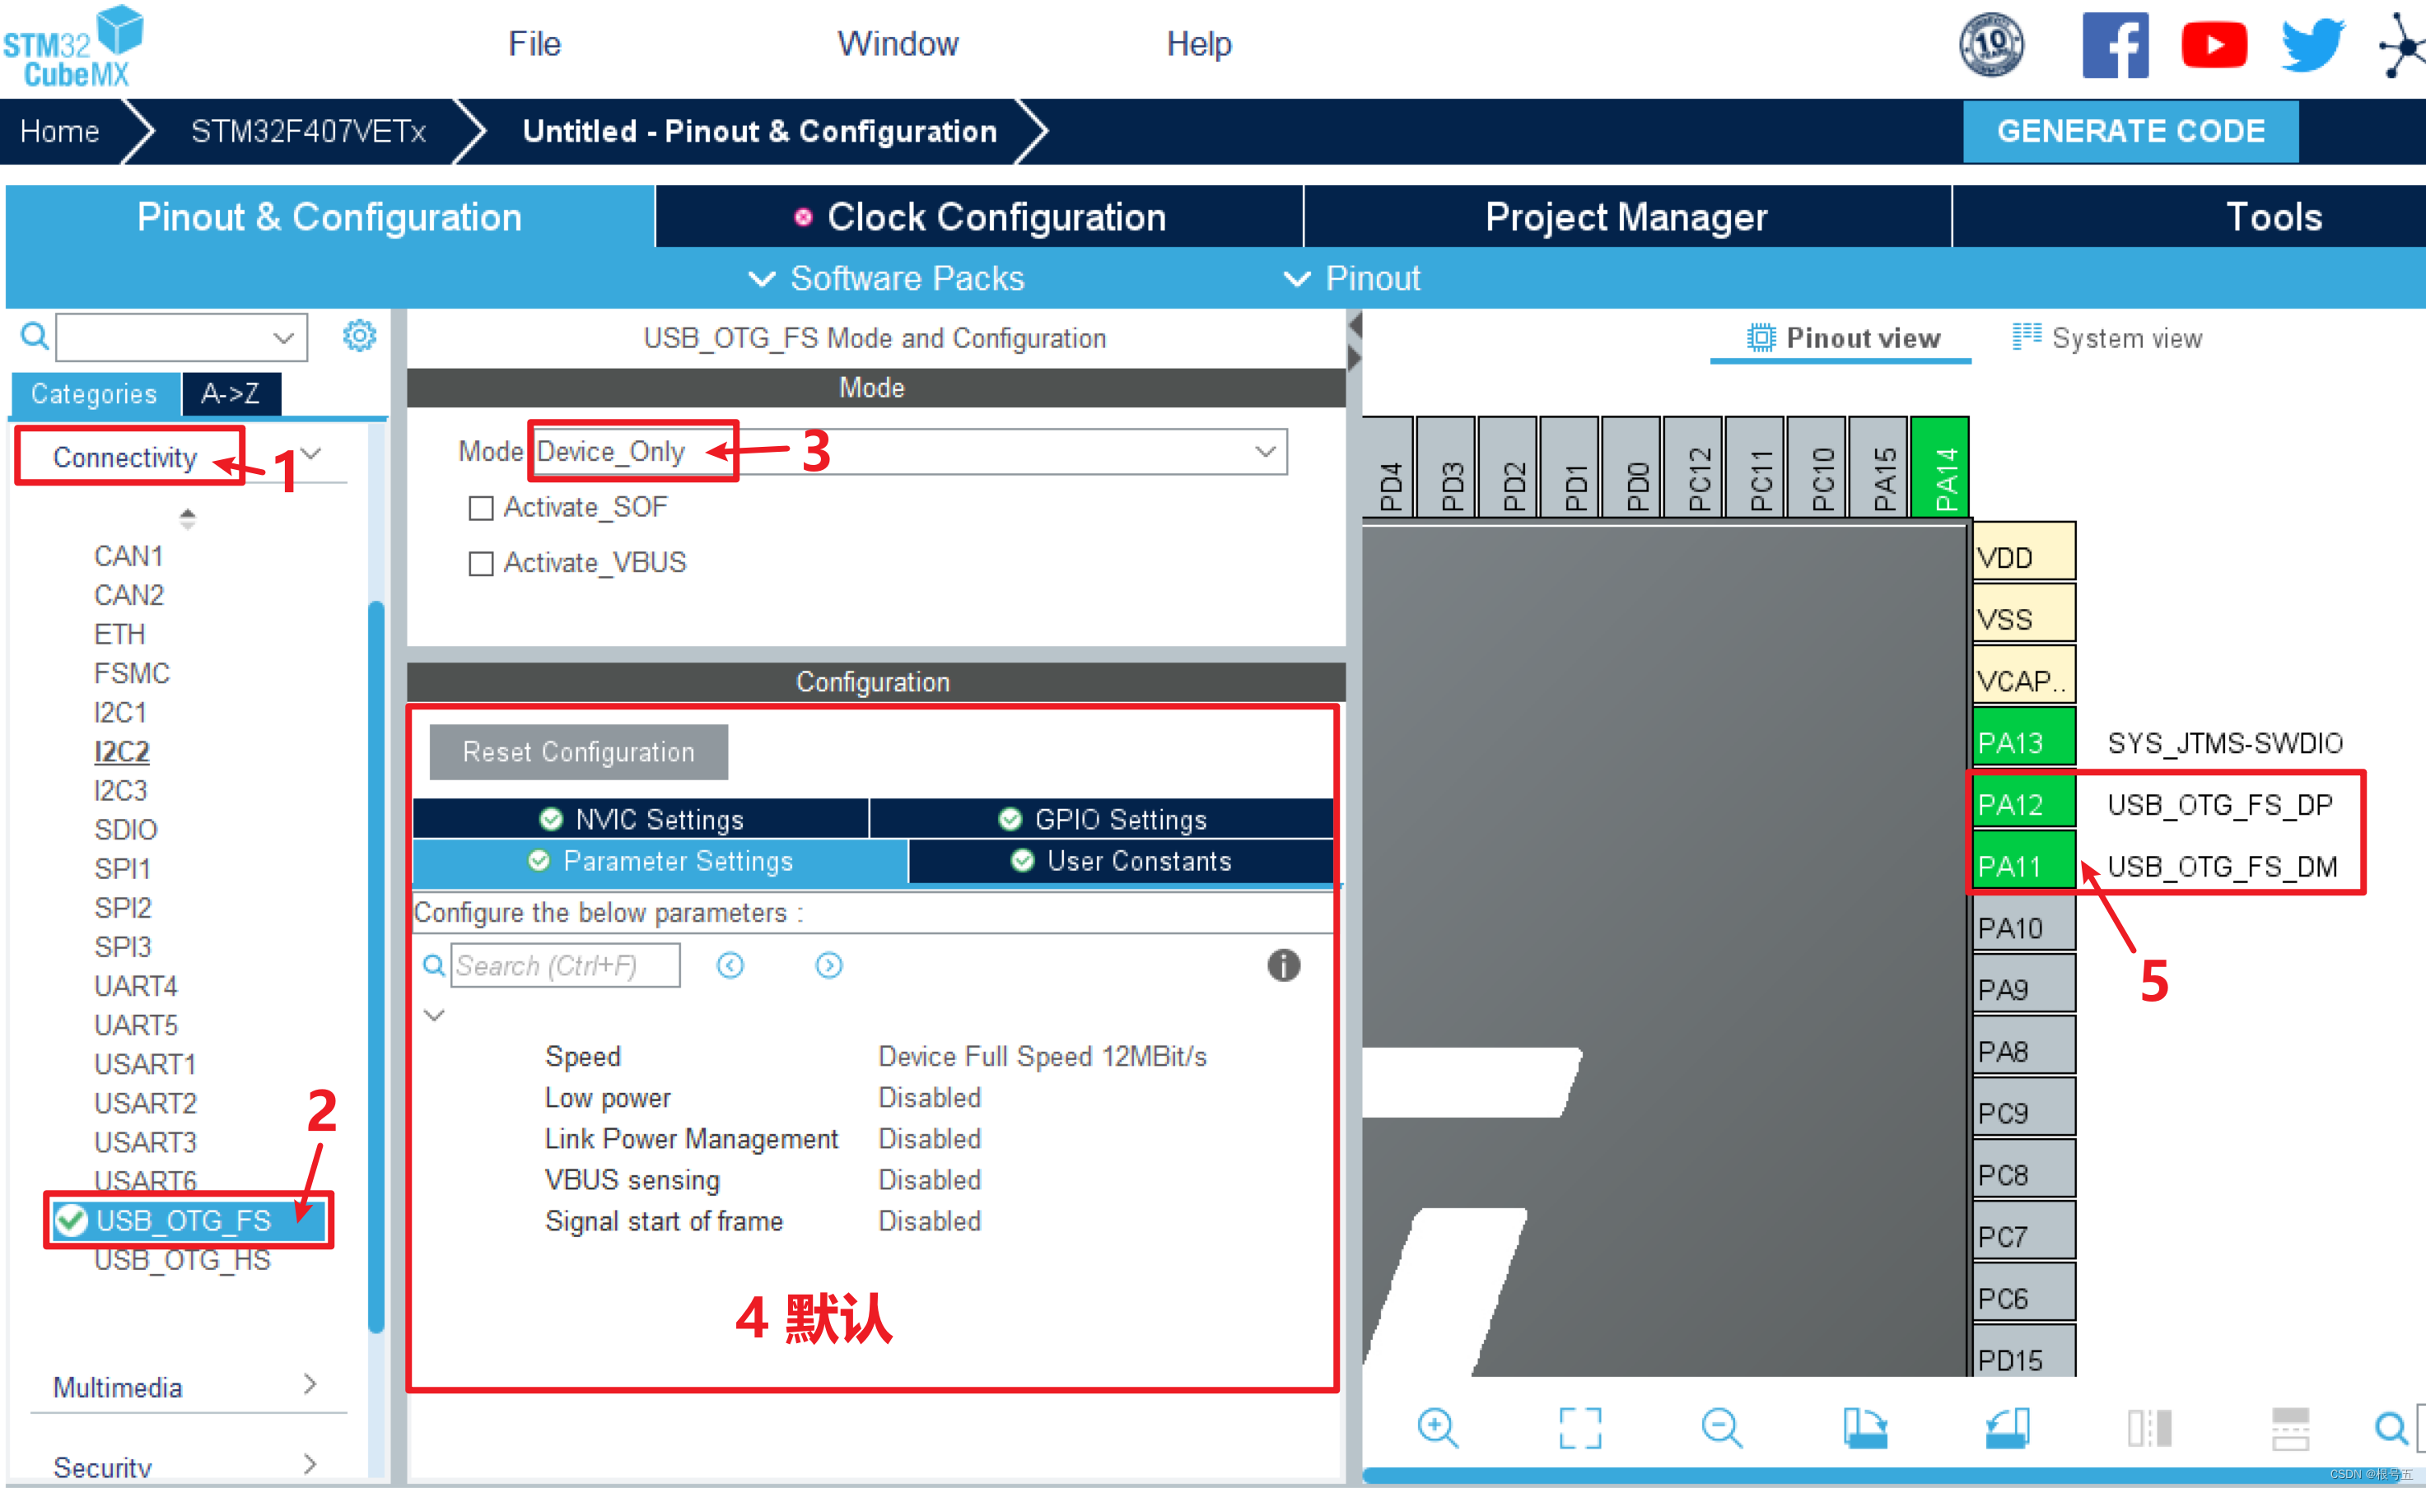Select USB_OTG_FS peripheral in the list
This screenshot has width=2426, height=1488.
[x=184, y=1221]
